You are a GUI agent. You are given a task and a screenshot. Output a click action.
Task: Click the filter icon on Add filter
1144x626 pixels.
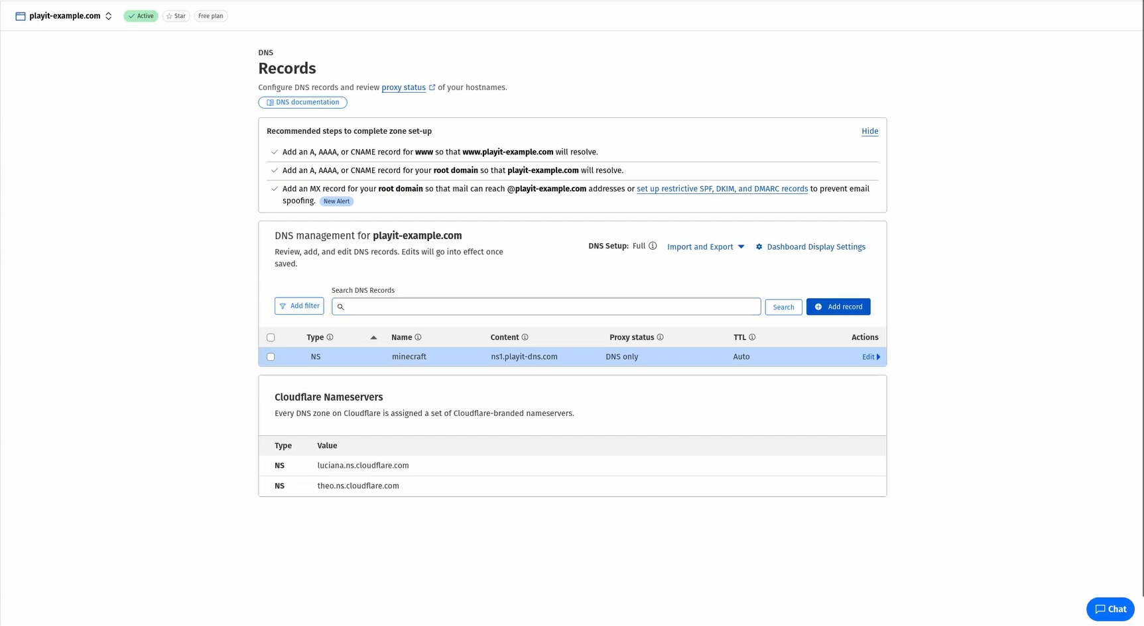[x=284, y=306]
